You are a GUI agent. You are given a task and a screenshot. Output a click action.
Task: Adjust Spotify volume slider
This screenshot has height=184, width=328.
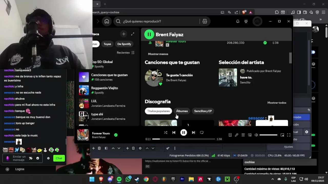268,135
